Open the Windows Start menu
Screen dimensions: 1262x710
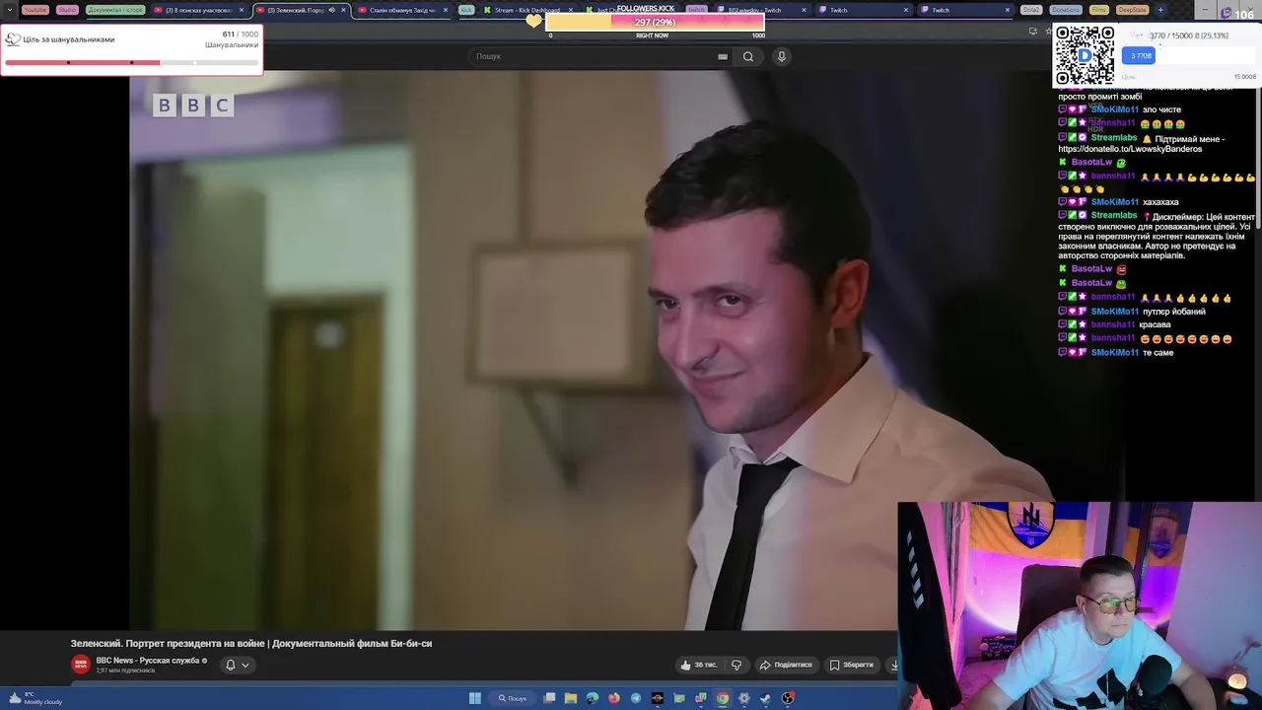coord(475,698)
